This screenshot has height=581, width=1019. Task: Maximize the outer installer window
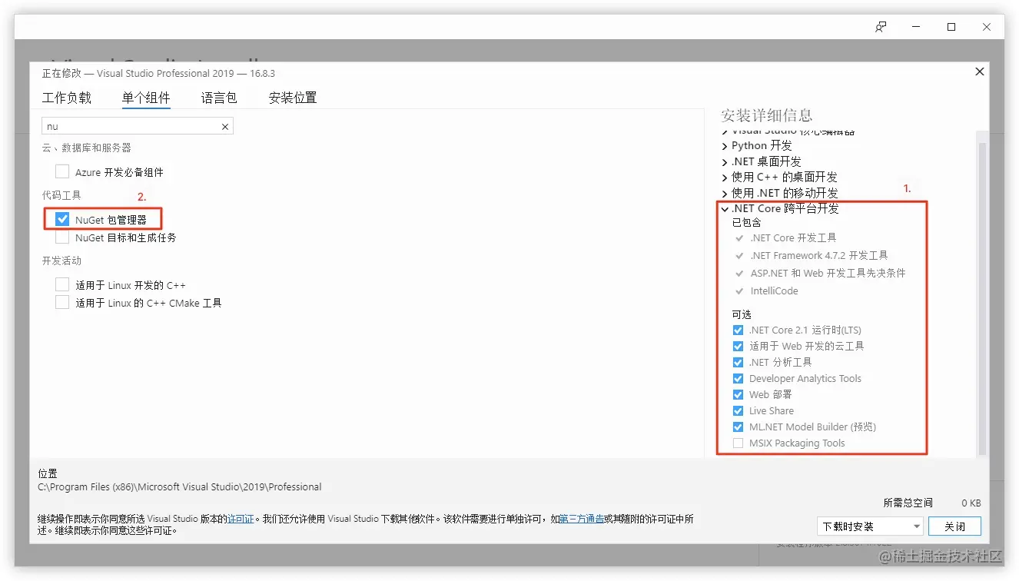951,27
